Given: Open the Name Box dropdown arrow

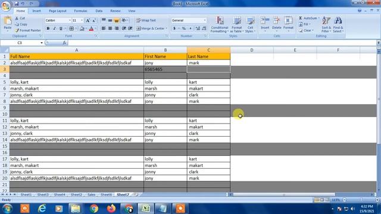Looking at the screenshot, I should (42, 43).
